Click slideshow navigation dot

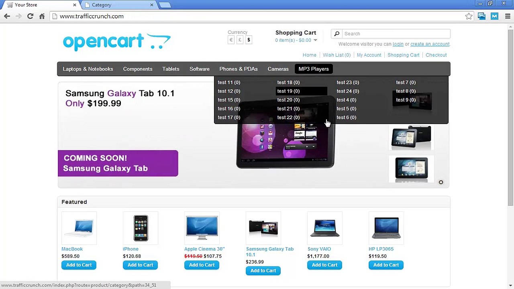click(441, 182)
